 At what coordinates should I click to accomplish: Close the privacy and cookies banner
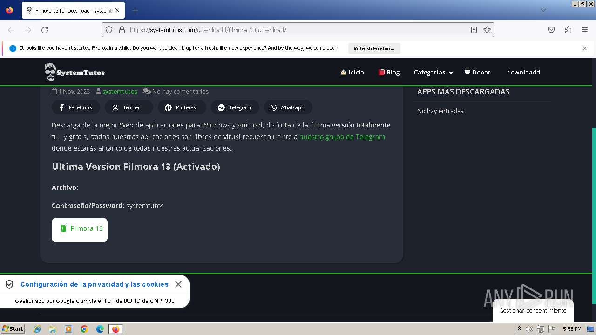tap(178, 284)
